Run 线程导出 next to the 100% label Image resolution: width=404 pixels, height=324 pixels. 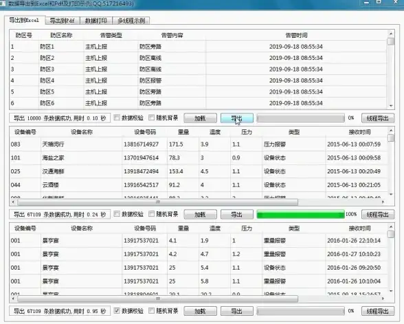click(378, 215)
